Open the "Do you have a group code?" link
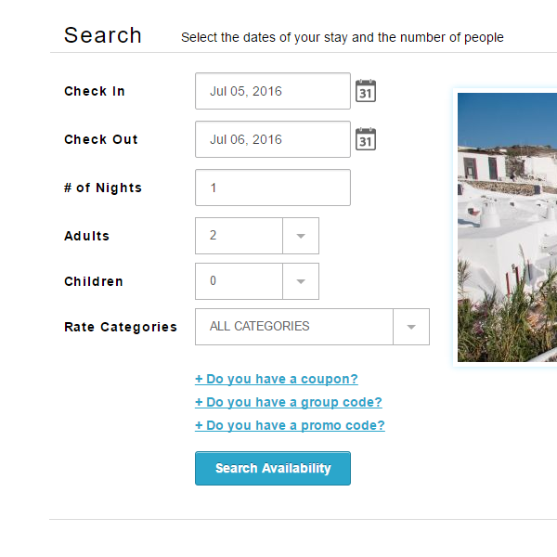 pos(289,402)
